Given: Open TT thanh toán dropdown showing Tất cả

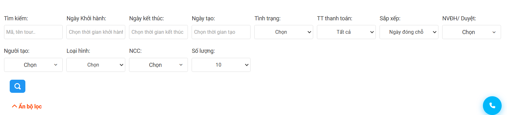Looking at the screenshot, I should click(346, 32).
